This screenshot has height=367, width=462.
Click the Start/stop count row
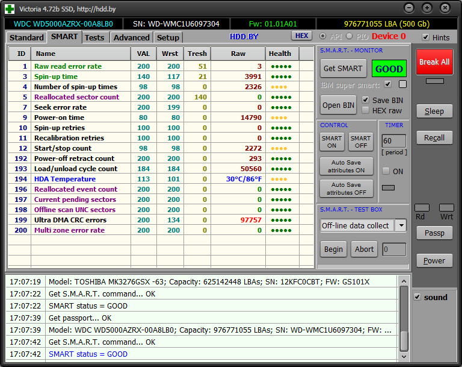[161, 148]
